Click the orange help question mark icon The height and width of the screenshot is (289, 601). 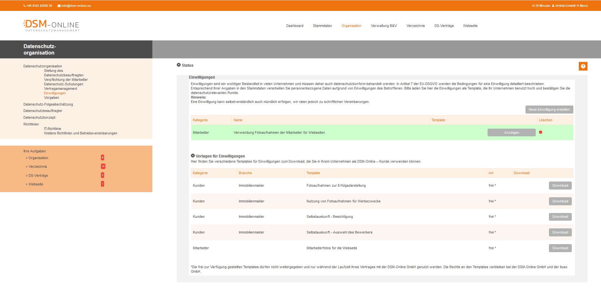coord(583,66)
